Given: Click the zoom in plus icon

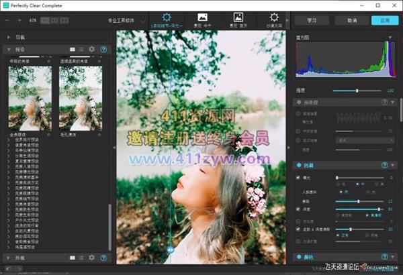Looking at the screenshot, I should 19,20.
